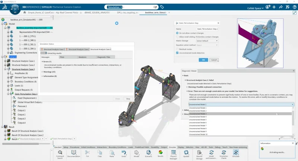
Task: Switch to Scenario view icon
Action: tap(148, 152)
